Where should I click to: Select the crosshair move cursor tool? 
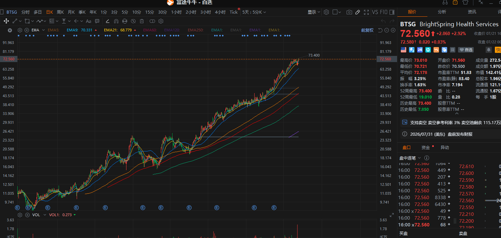pyautogui.click(x=6, y=21)
